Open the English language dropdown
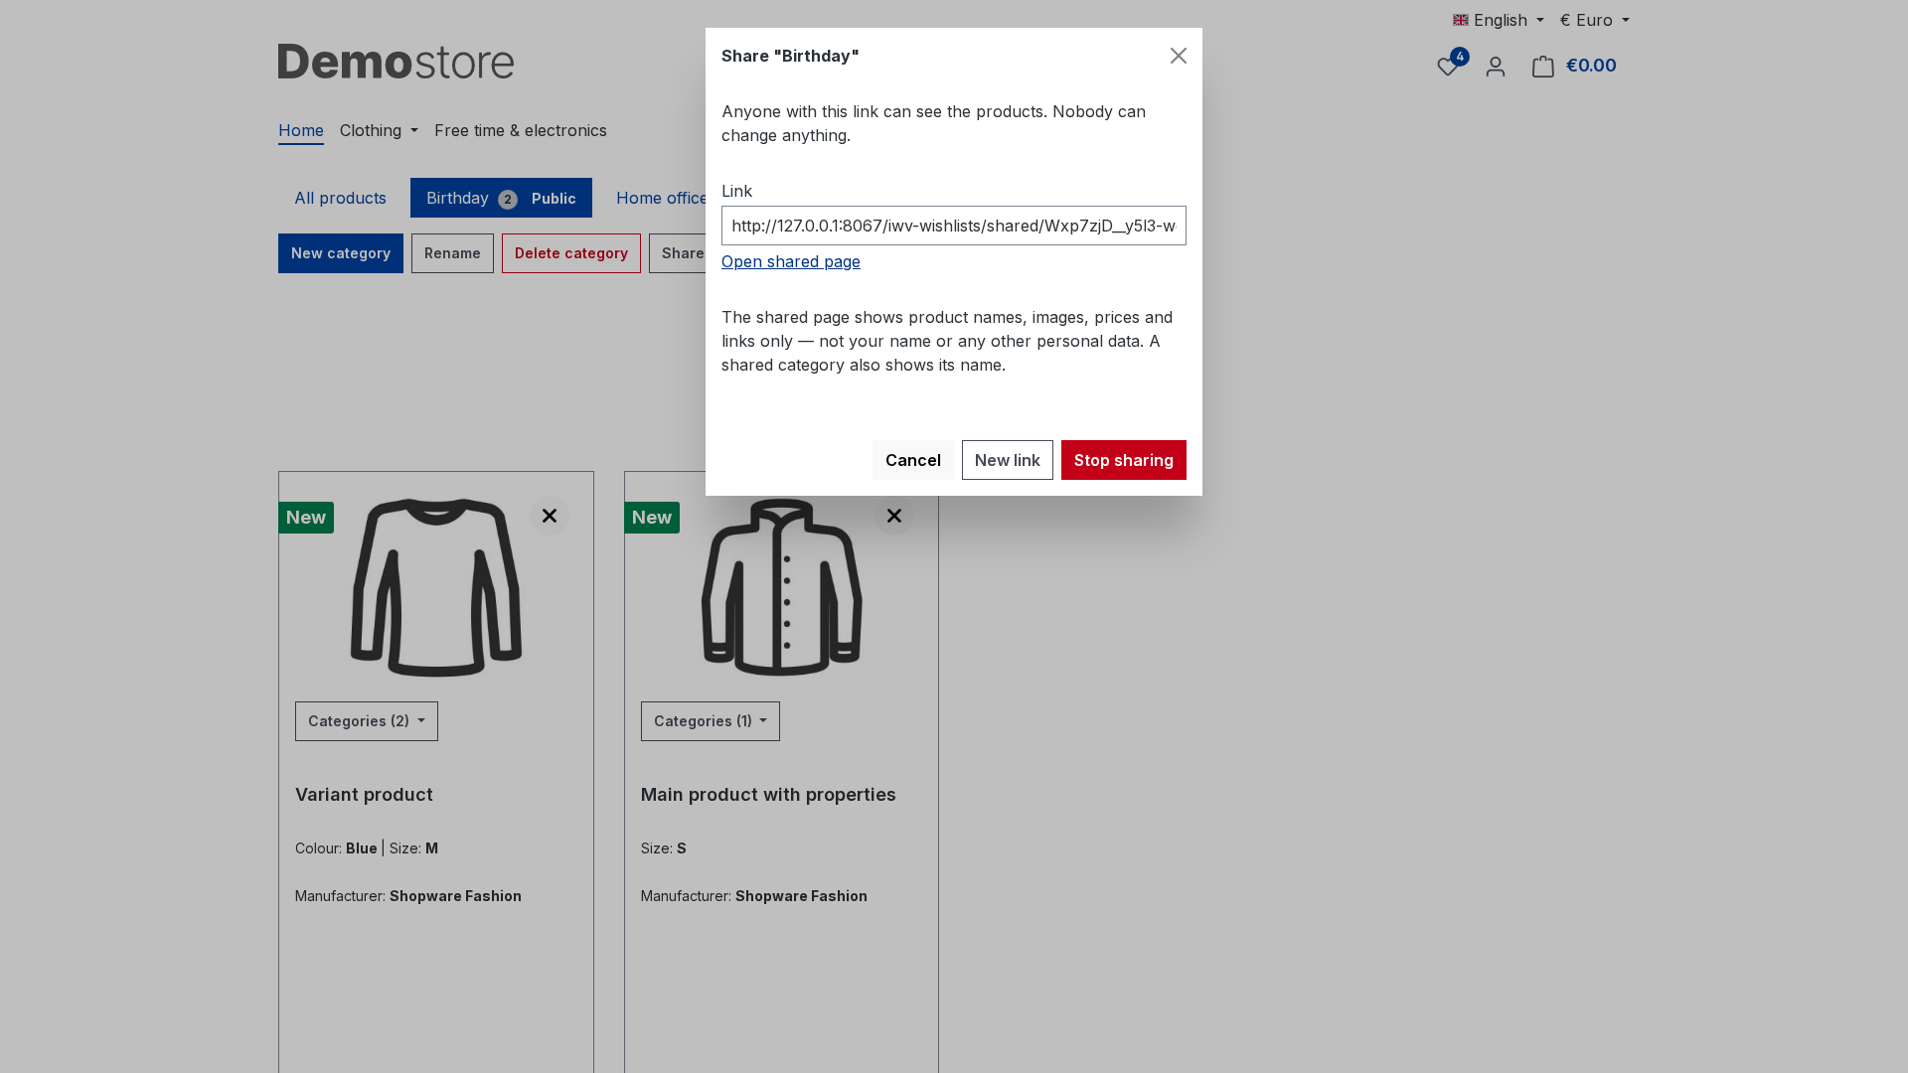The image size is (1908, 1073). tap(1499, 20)
